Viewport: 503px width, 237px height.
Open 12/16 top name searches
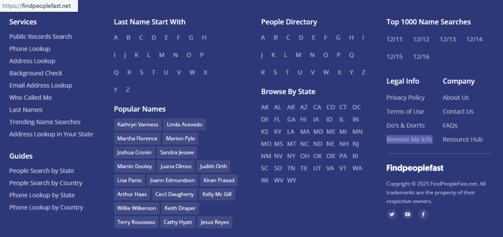[421, 57]
